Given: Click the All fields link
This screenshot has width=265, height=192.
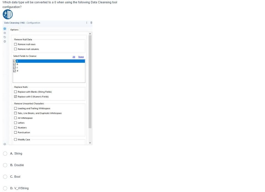Looking at the screenshot, I should tap(73, 57).
